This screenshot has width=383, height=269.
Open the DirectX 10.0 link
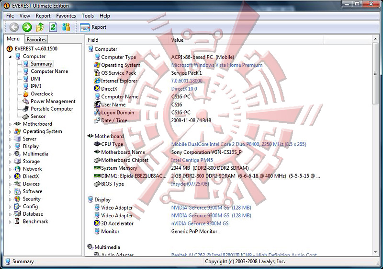coord(184,89)
